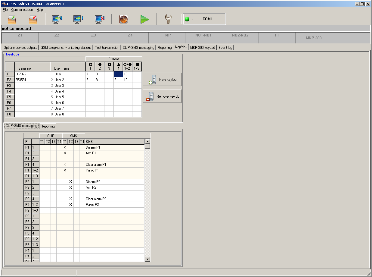Select highlighted button 4 cell '9' for P1
The width and height of the screenshot is (372, 277).
click(118, 74)
